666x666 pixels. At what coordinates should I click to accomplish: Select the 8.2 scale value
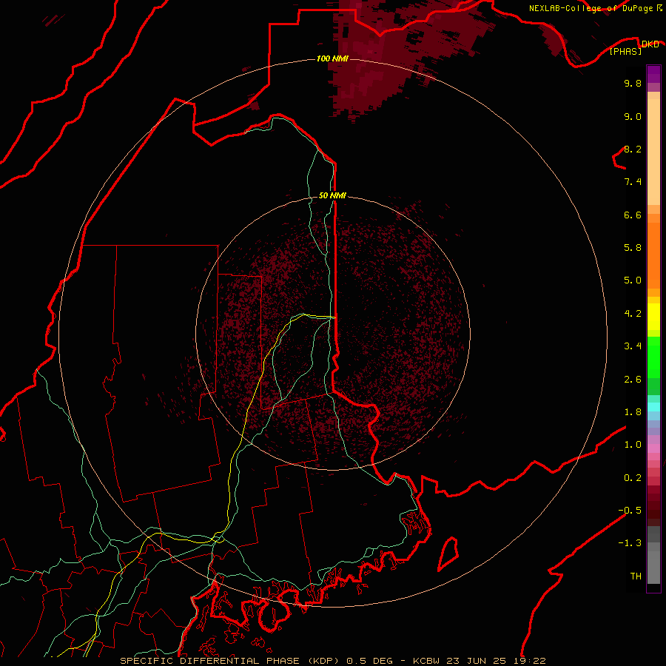click(x=633, y=149)
